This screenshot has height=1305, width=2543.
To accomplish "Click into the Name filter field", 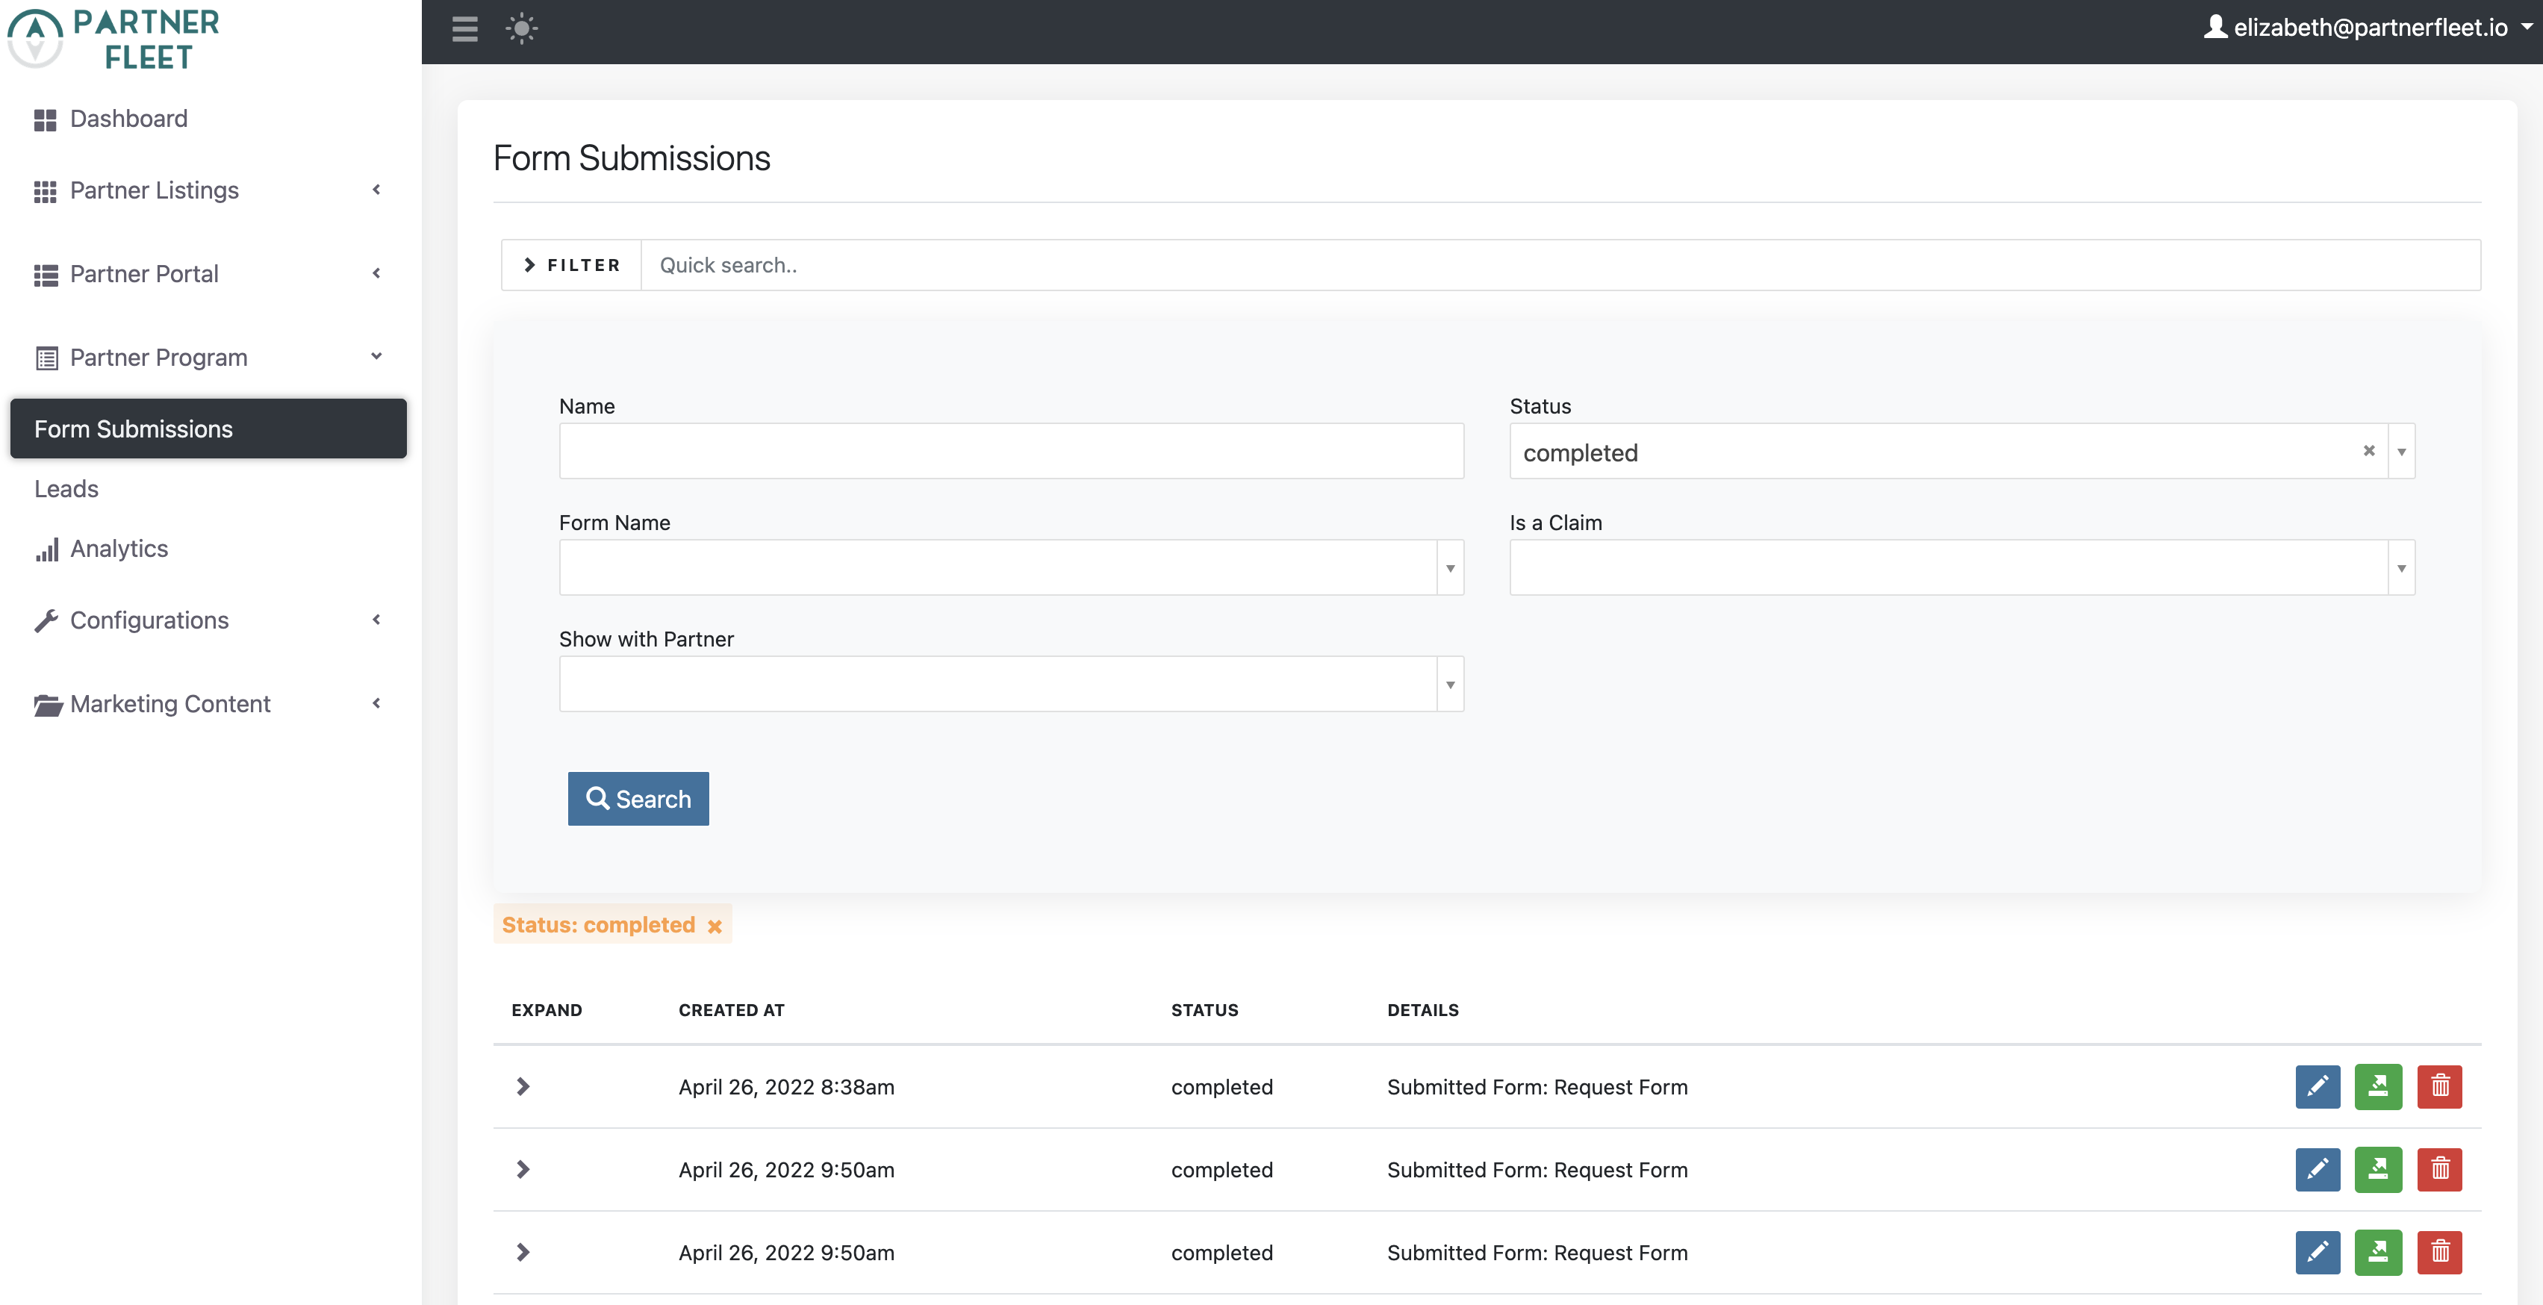I will [1011, 451].
